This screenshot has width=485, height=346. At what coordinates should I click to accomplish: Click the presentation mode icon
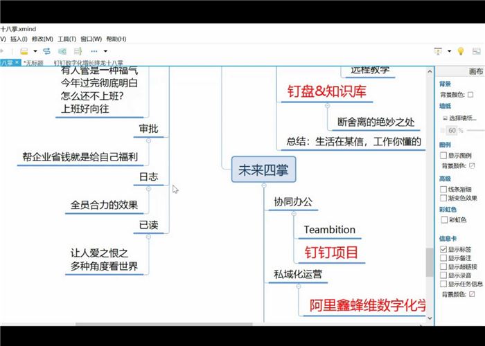[438, 51]
